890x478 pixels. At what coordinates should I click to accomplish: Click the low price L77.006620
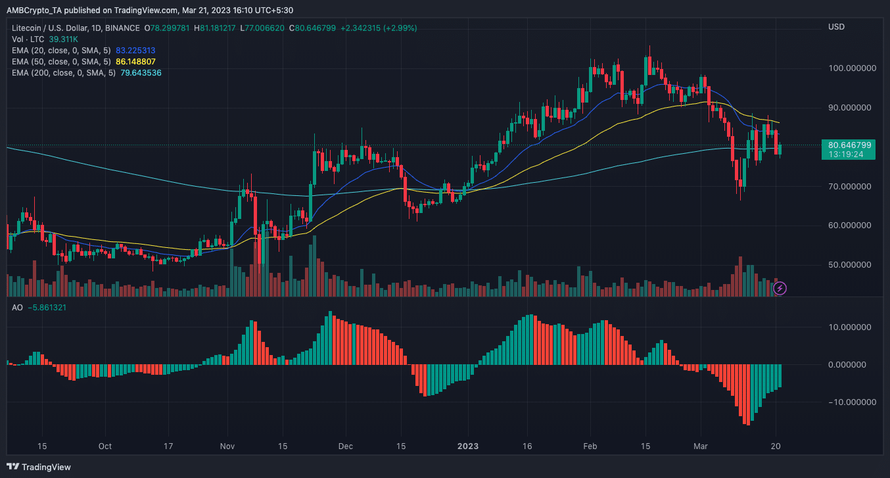tap(263, 28)
